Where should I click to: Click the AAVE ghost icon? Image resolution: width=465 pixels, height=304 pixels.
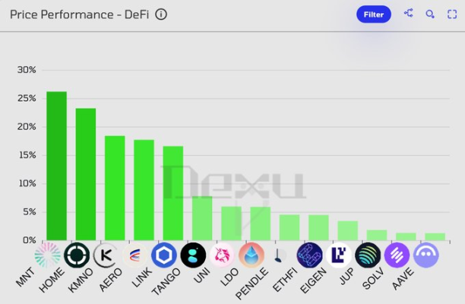coord(426,255)
